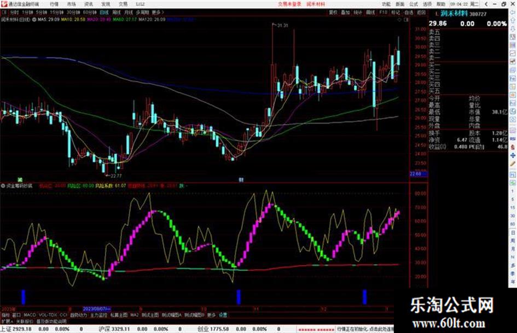Click the 润禾材料 link in title bar

(x=316, y=4)
